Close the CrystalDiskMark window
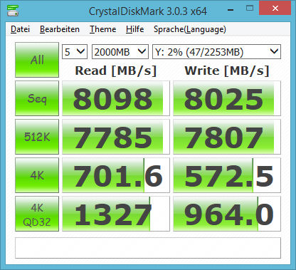The image size is (296, 270). pos(275,9)
